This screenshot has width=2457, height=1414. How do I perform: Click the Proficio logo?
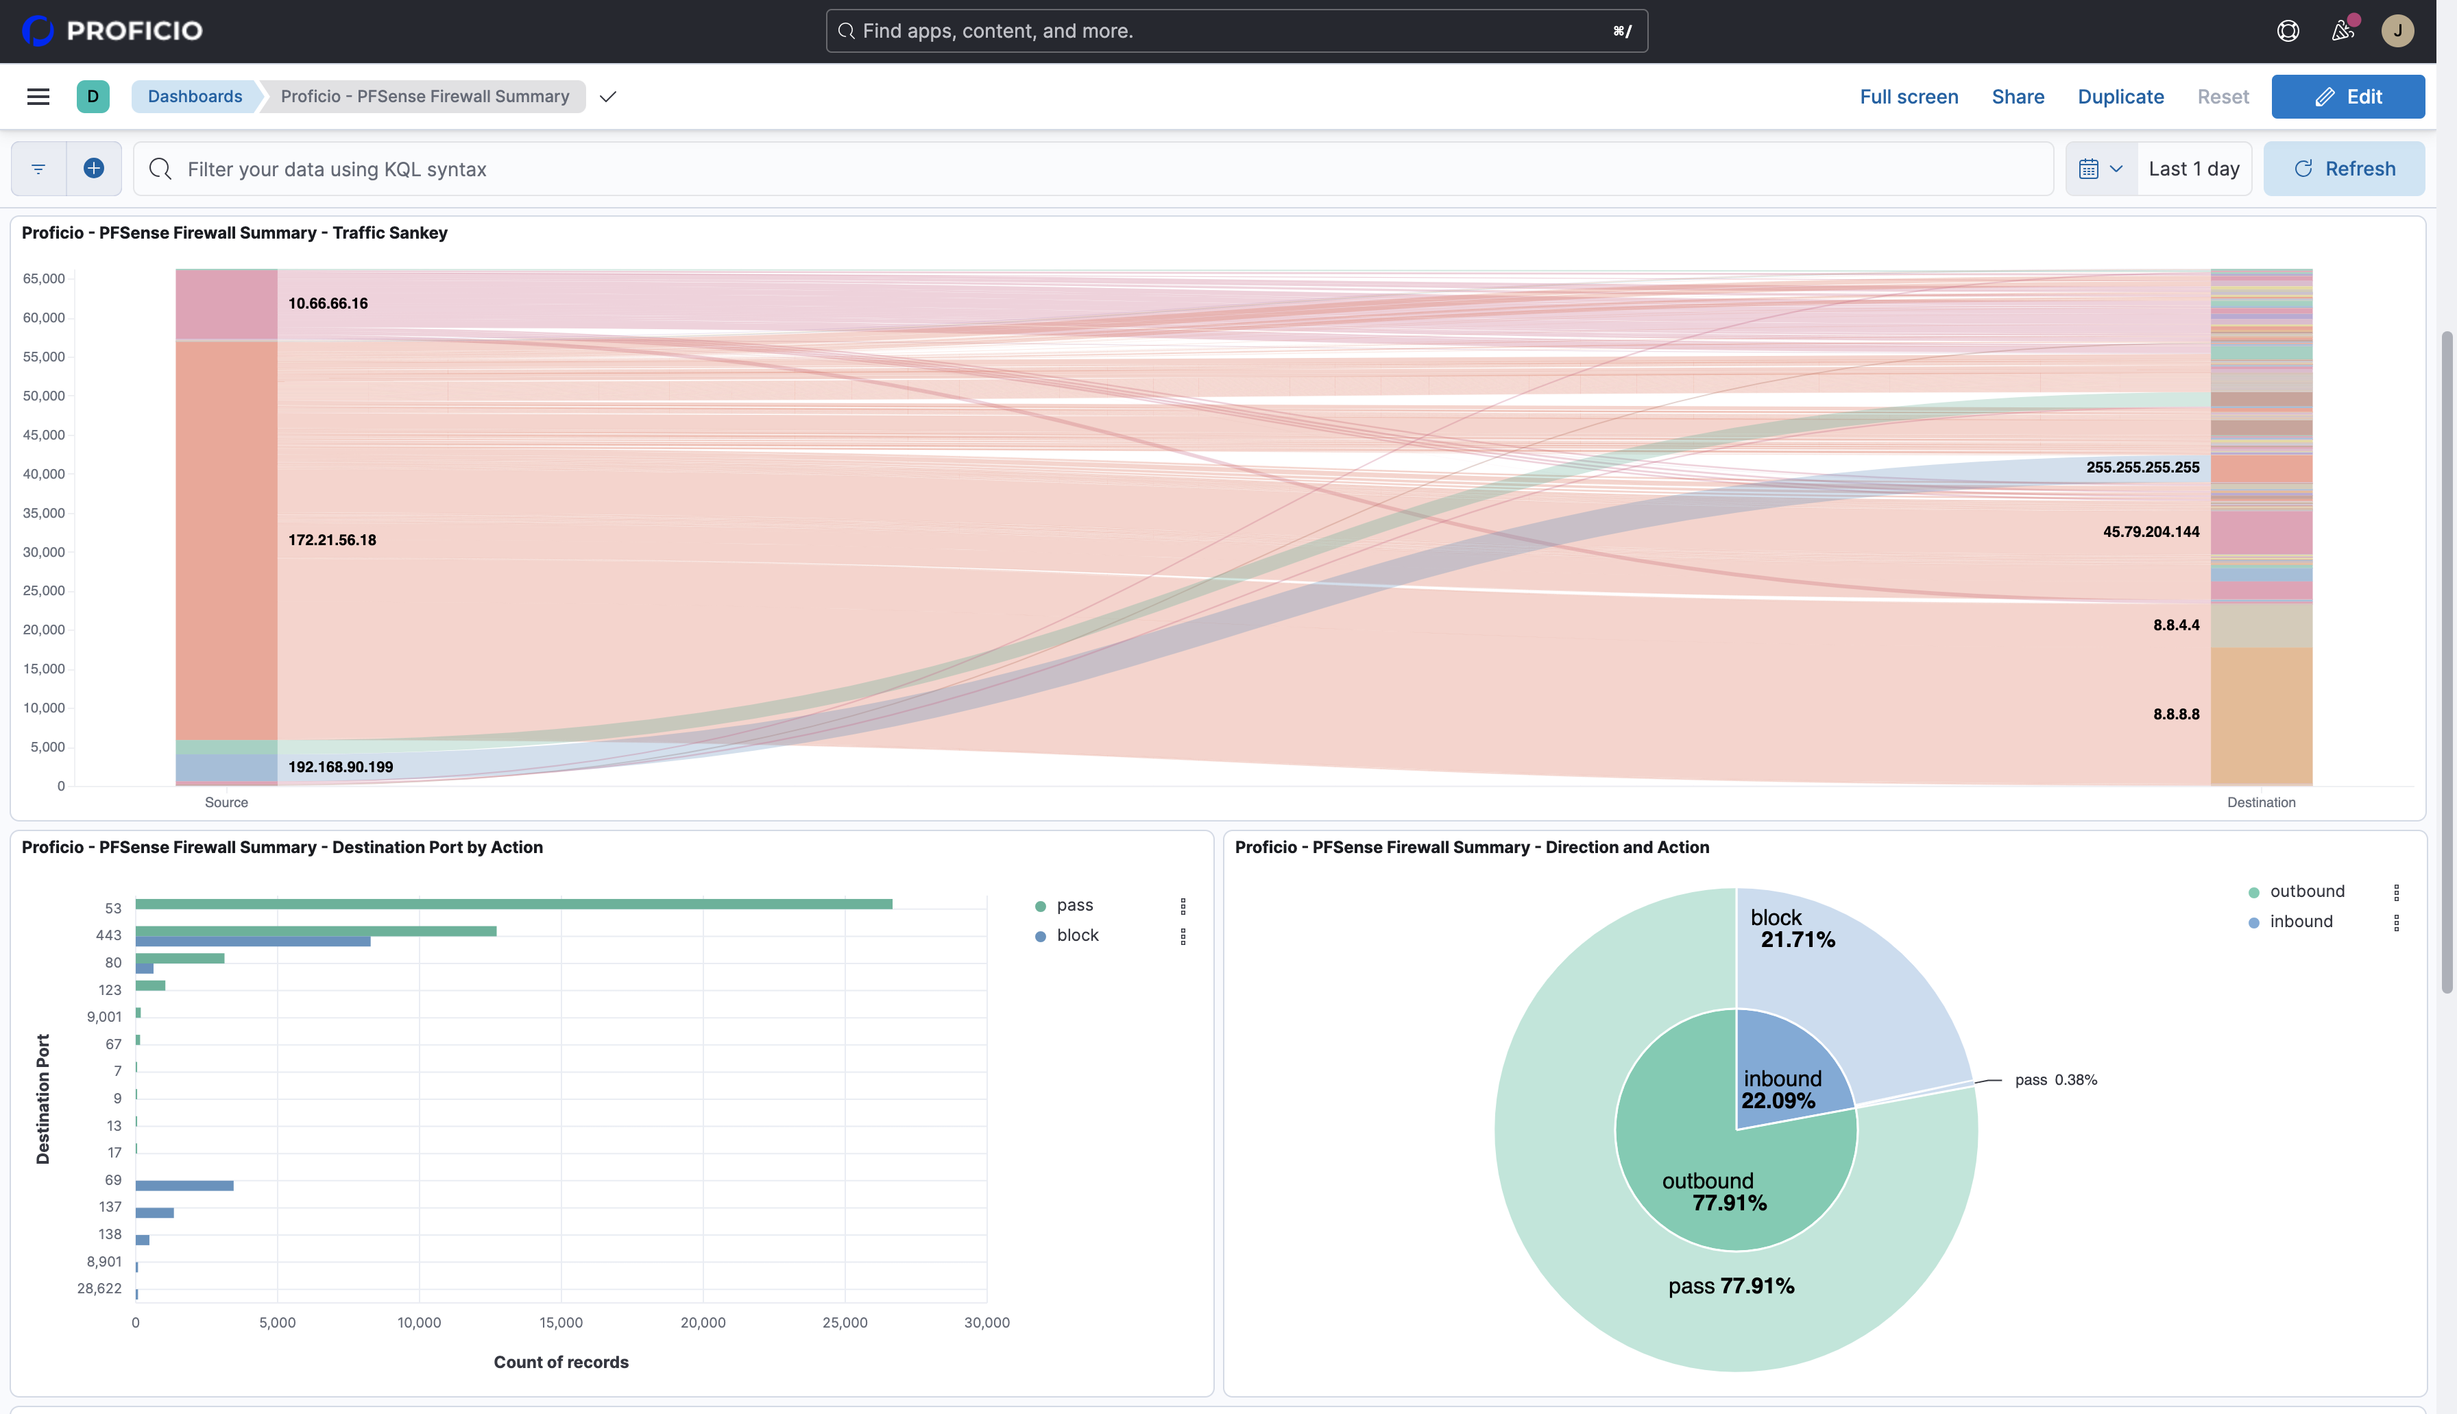click(x=112, y=31)
